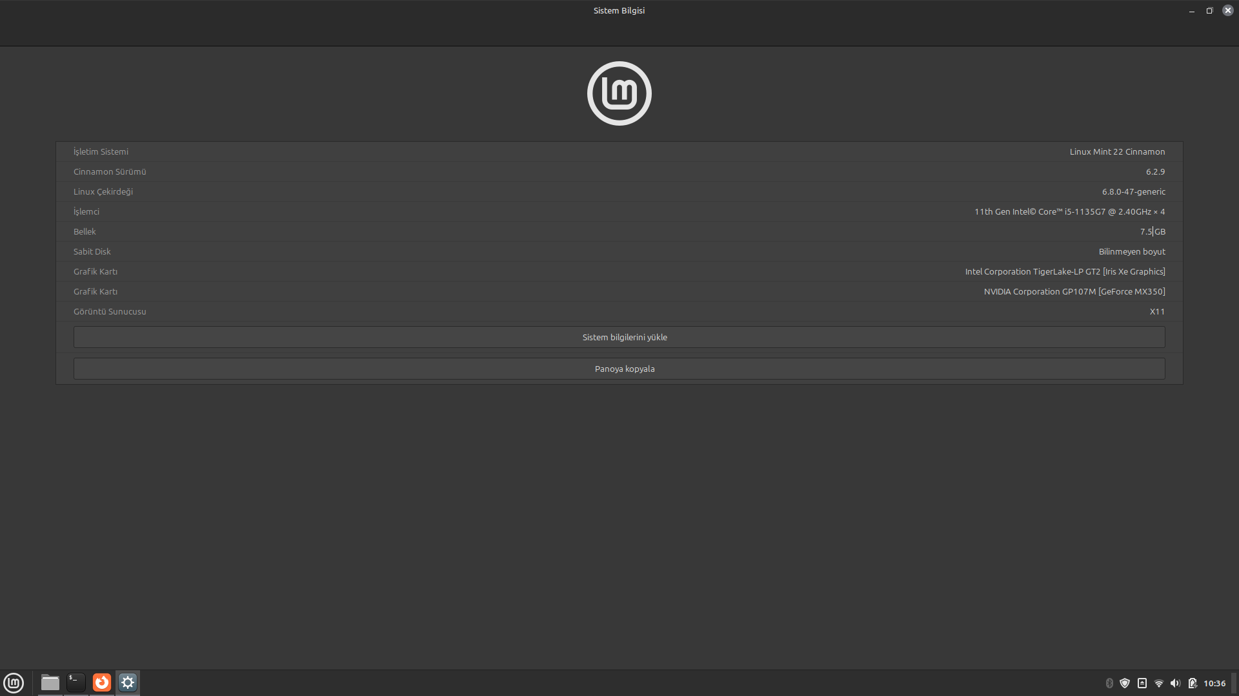Screen dimensions: 1239x696
Task: Launch the Terminal from the panel
Action: pyautogui.click(x=76, y=682)
